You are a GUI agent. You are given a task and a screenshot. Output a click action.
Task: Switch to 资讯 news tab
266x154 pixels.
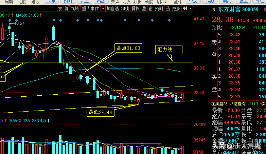(51, 1)
